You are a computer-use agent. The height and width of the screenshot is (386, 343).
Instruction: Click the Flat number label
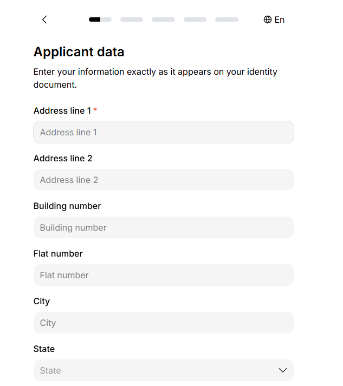point(58,253)
